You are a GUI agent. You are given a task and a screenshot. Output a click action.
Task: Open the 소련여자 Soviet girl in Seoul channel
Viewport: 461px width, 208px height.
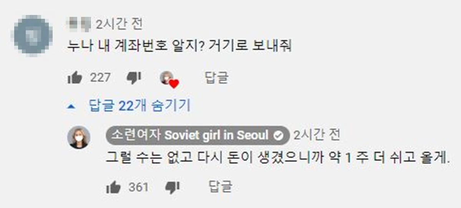[197, 135]
